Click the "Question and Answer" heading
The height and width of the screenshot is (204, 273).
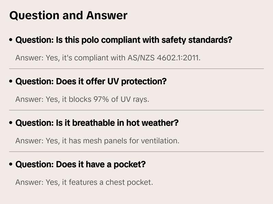(x=68, y=16)
